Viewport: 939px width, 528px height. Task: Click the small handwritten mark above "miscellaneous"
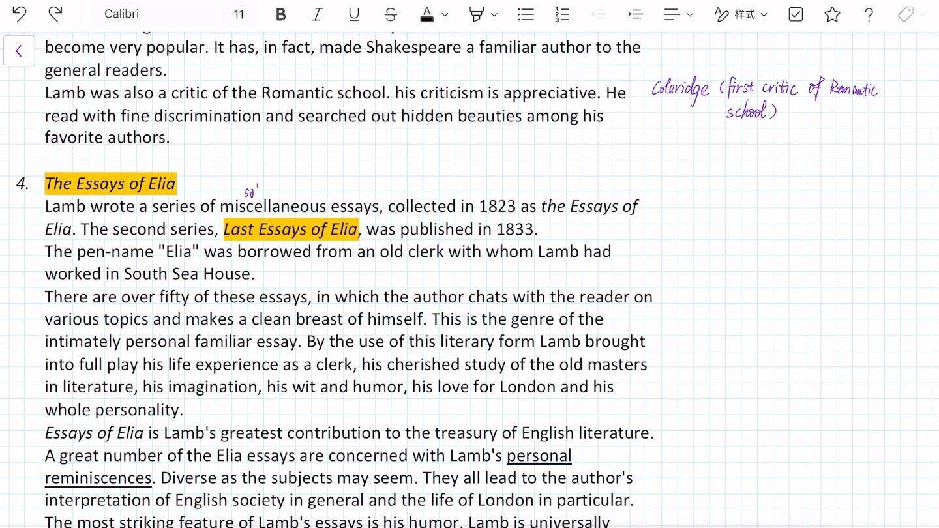pos(251,192)
